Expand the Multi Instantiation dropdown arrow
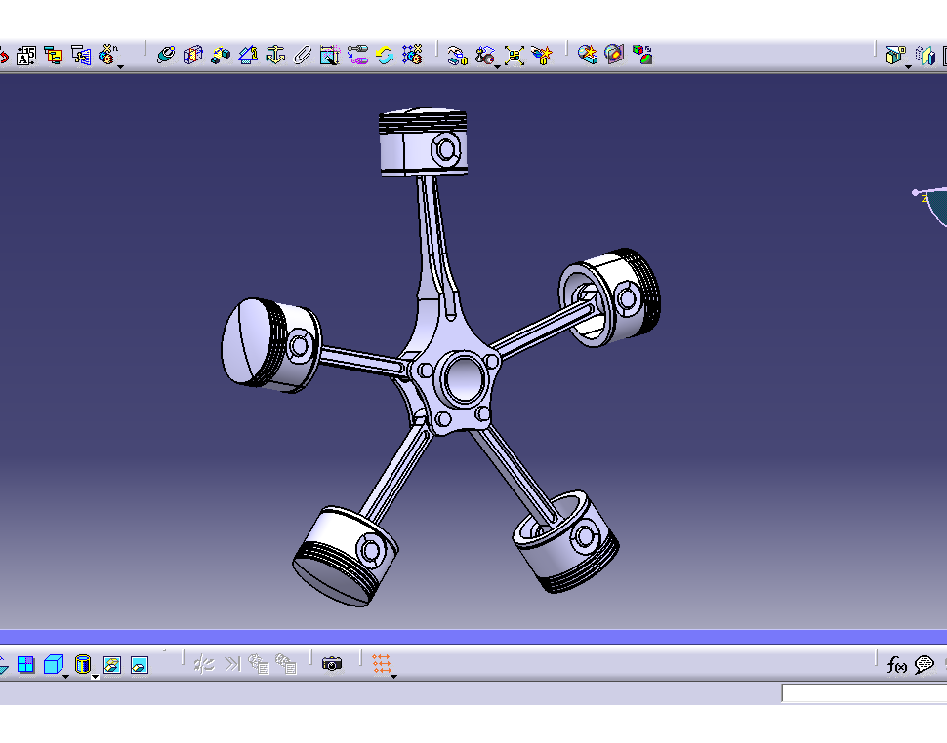947x743 pixels. [x=121, y=66]
